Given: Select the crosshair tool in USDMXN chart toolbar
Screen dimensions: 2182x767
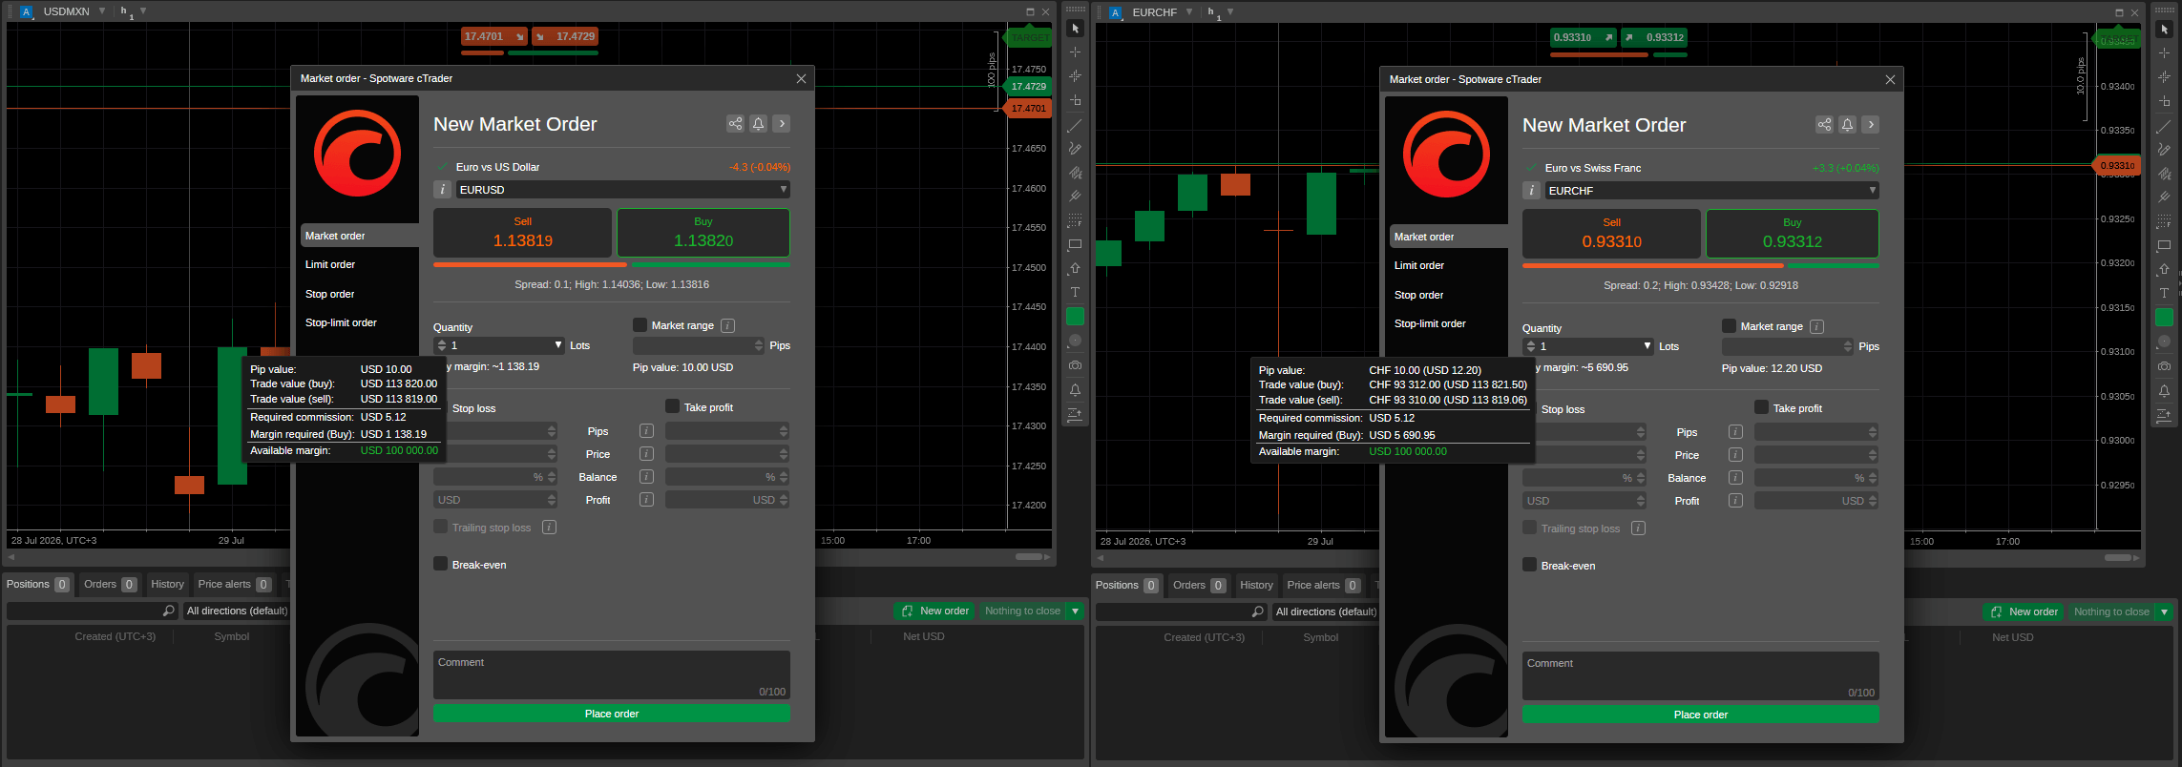Looking at the screenshot, I should (x=1075, y=52).
